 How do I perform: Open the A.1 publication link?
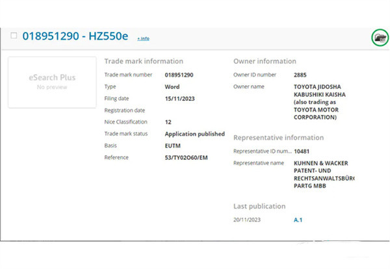click(x=298, y=220)
